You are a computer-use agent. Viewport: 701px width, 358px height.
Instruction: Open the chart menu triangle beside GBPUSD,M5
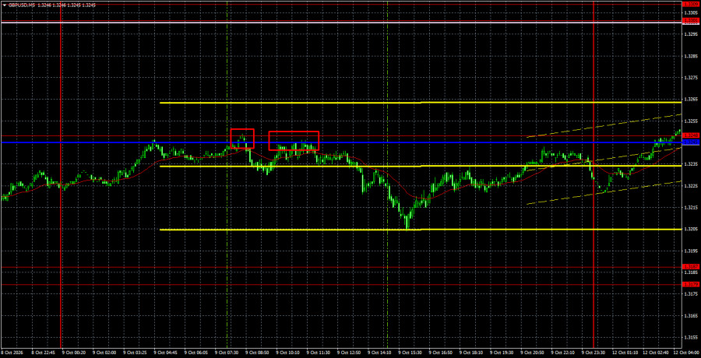click(4, 5)
